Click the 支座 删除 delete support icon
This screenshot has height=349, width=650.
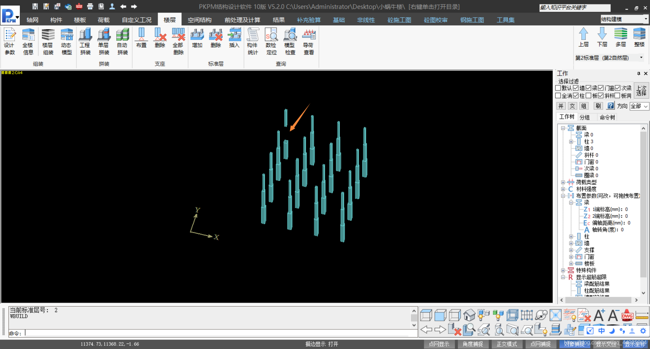160,38
